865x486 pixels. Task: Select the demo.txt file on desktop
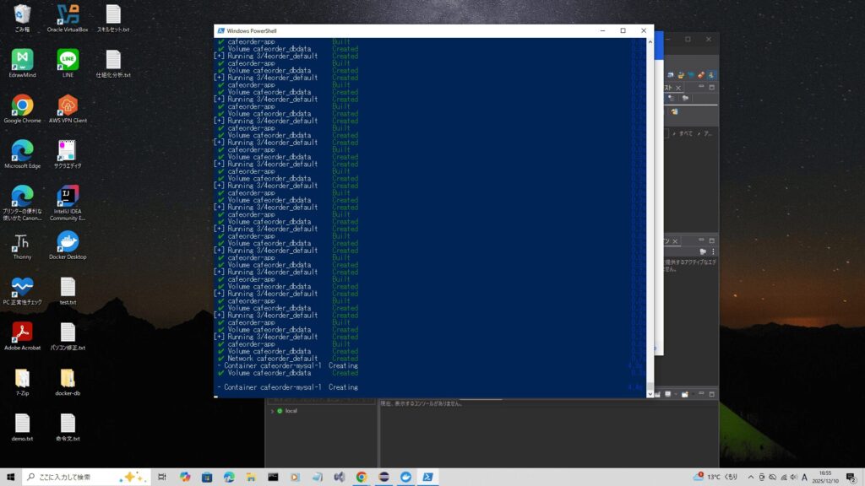click(22, 424)
